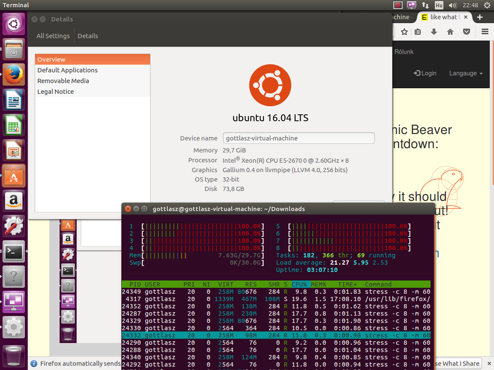Click the TIME+ column header in htop
This screenshot has width=494, height=370.
click(347, 284)
